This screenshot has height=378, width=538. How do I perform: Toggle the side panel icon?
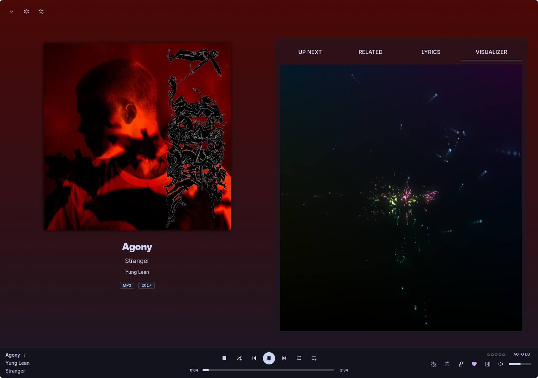pos(488,364)
